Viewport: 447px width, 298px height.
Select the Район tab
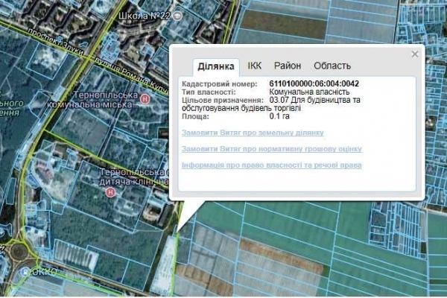[288, 66]
